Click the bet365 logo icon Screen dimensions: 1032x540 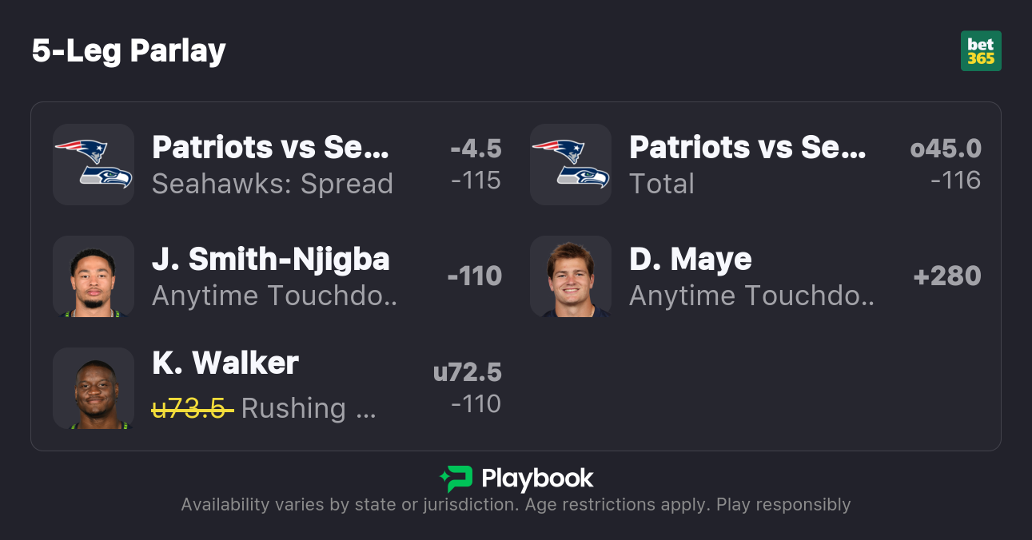(x=981, y=51)
